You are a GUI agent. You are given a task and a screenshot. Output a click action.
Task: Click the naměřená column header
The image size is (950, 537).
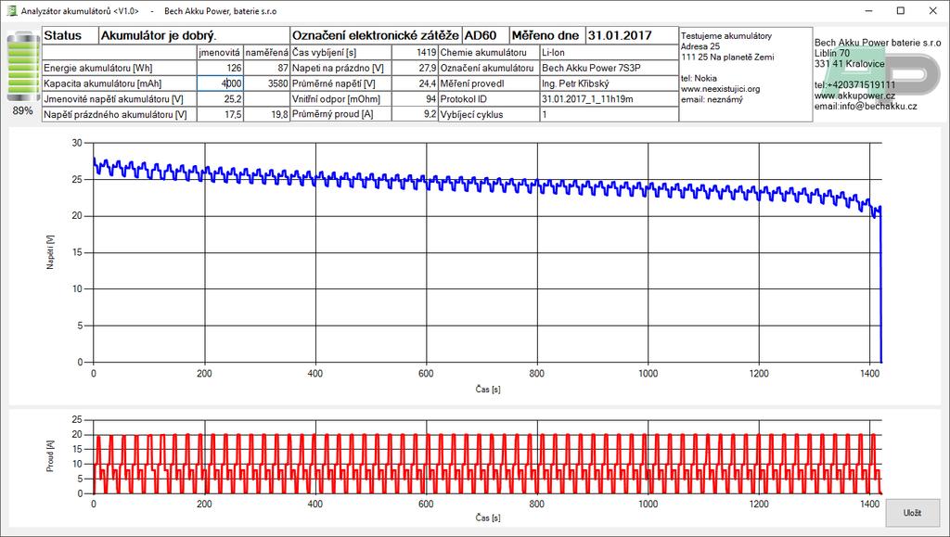point(267,53)
